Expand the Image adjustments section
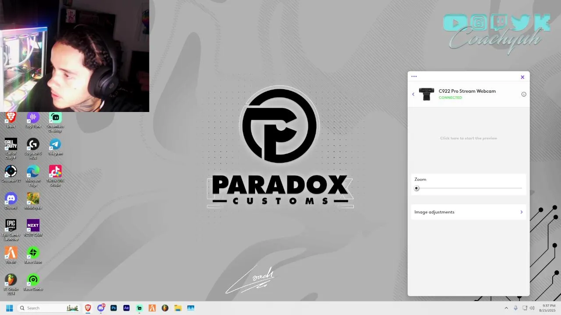The width and height of the screenshot is (561, 315). click(469, 212)
